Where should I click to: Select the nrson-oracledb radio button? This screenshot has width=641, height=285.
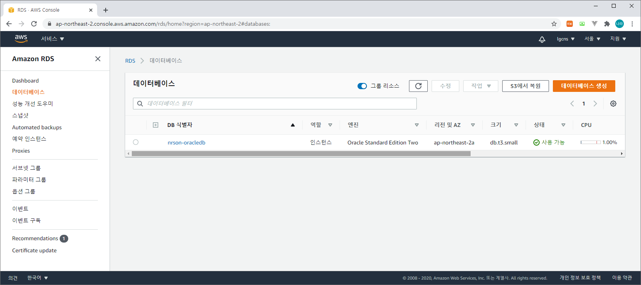136,142
